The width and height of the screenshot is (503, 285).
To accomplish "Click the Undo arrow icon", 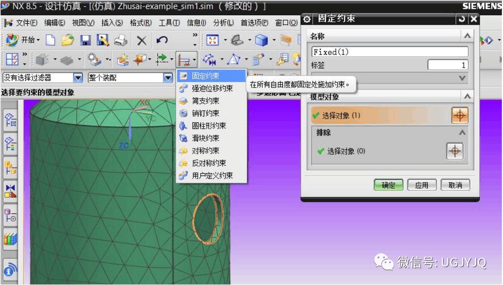I will pyautogui.click(x=162, y=40).
